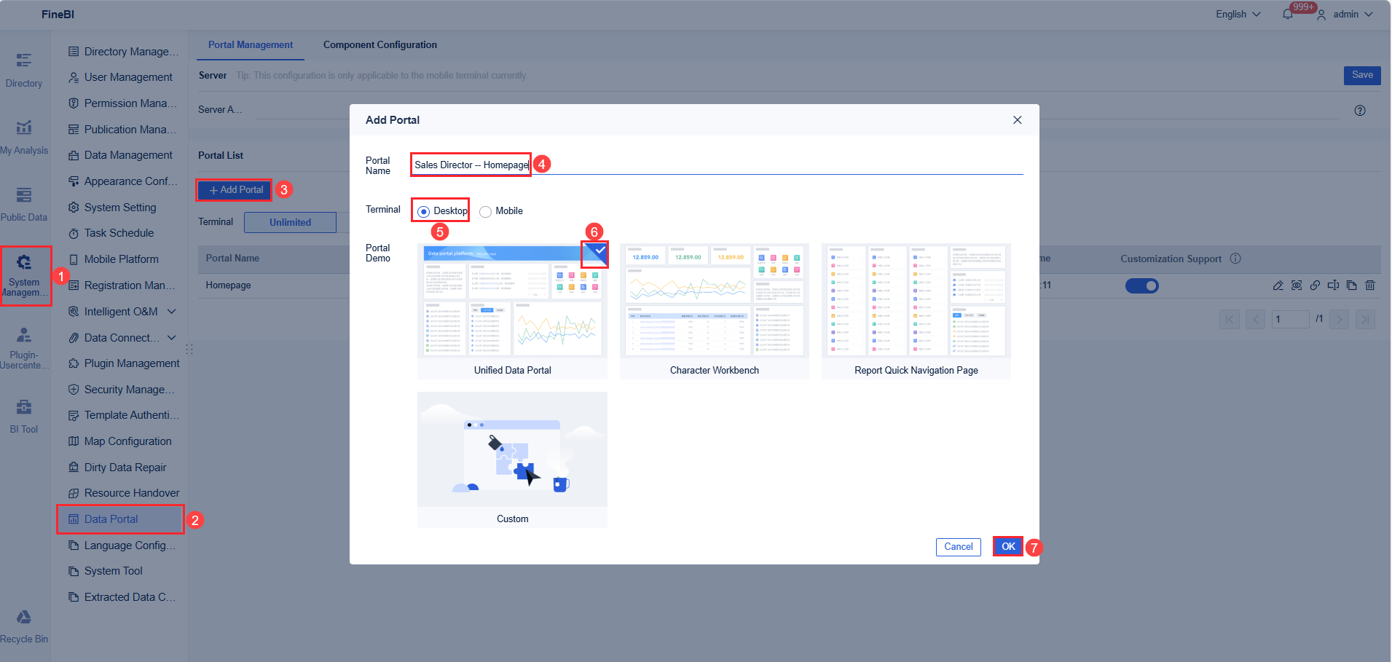Click page number field in pagination
The image size is (1392, 662).
(1290, 319)
